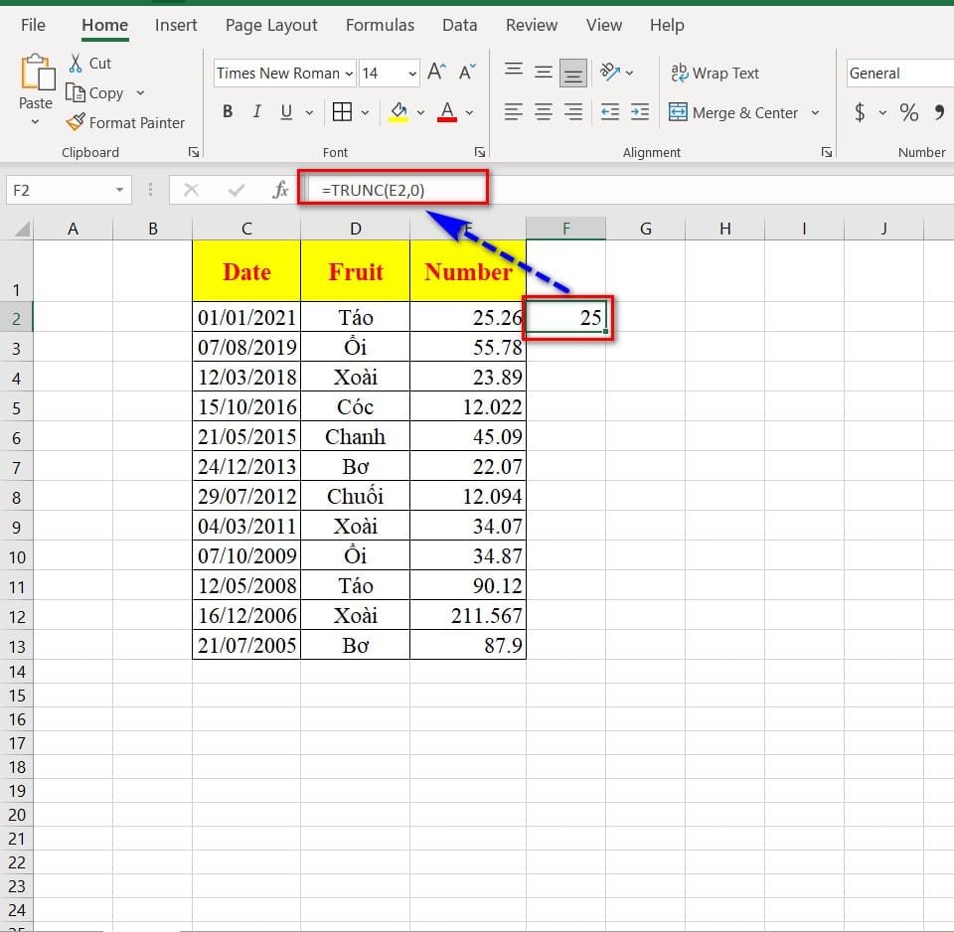Image resolution: width=954 pixels, height=932 pixels.
Task: Select cell containing 211.567
Action: pyautogui.click(x=468, y=616)
